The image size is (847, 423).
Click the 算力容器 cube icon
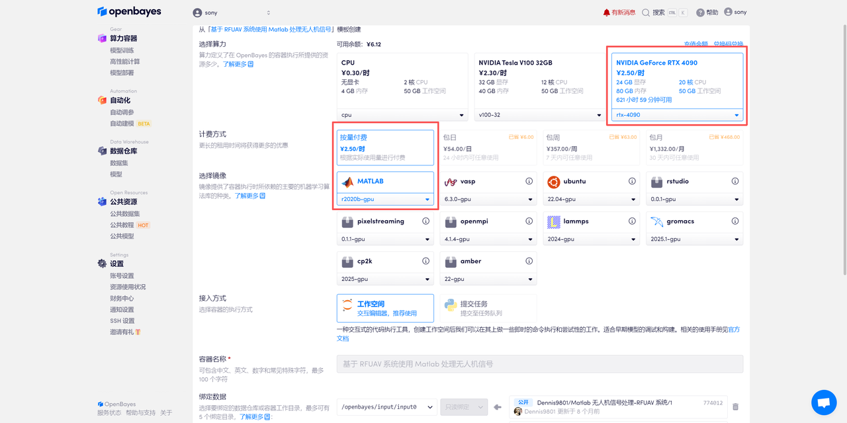click(102, 38)
